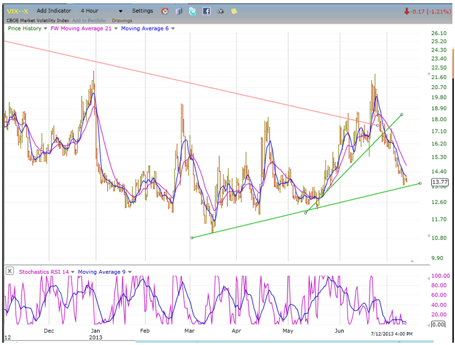
Task: Close the Stochastics RSI pane
Action: (x=9, y=271)
